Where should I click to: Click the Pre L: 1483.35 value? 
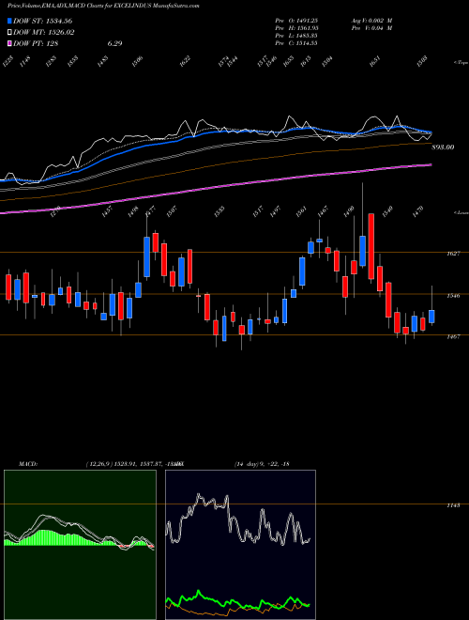296,36
